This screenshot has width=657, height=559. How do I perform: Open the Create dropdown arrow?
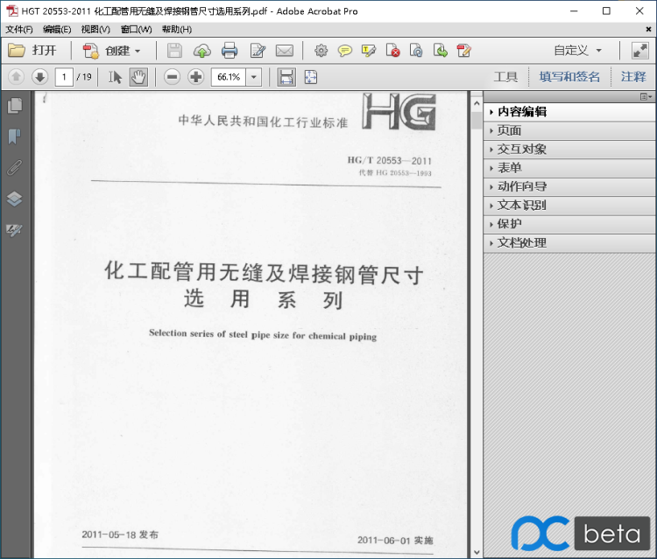pos(137,51)
